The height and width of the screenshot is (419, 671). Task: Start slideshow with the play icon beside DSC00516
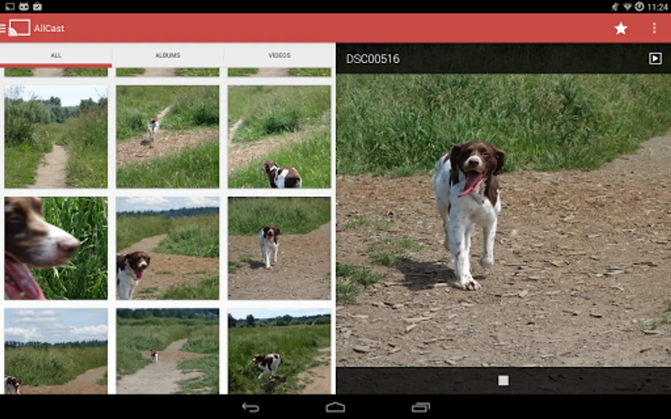[655, 58]
